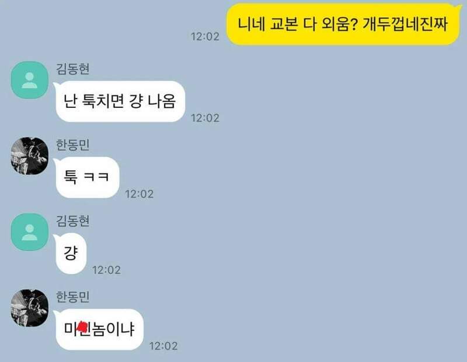467x362 pixels.
Task: Select the '난 툭치면 걍 나옴' message bubble
Action: tap(120, 101)
